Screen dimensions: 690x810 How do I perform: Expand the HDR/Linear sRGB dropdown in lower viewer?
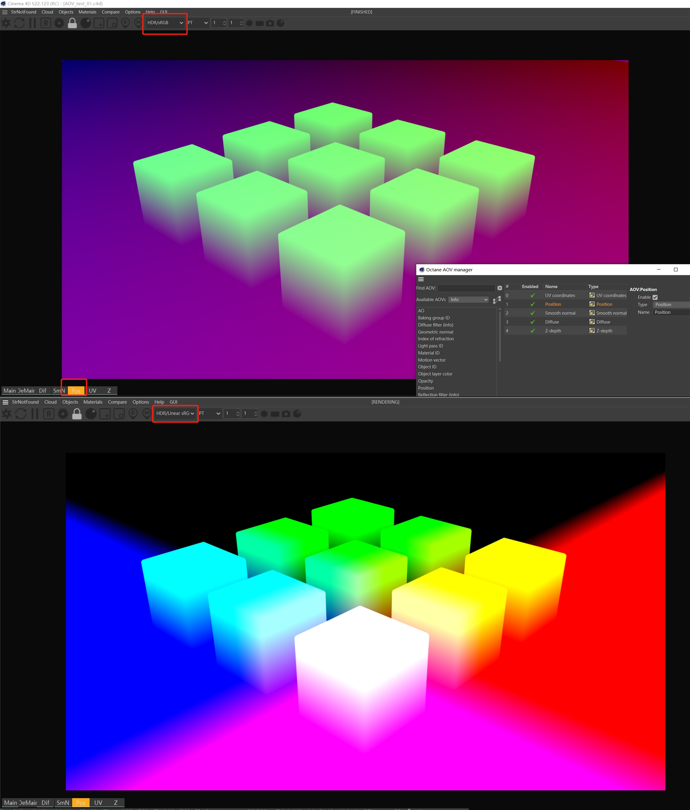pos(175,413)
